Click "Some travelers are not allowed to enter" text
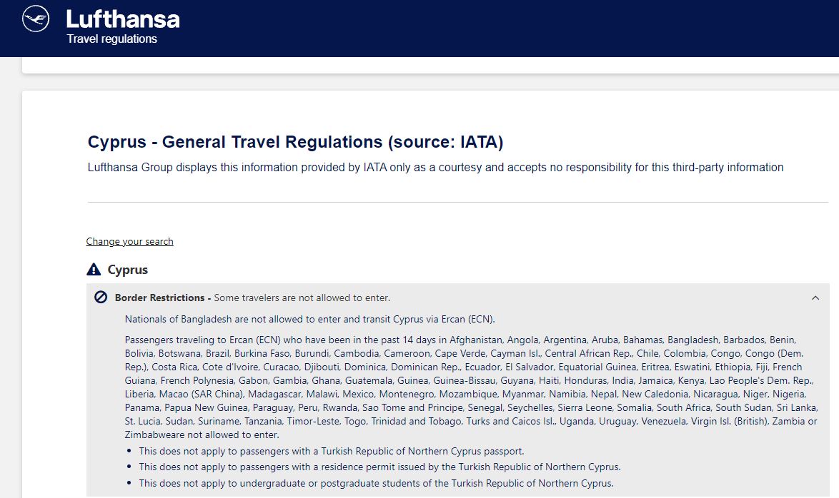This screenshot has height=498, width=839. click(x=302, y=298)
